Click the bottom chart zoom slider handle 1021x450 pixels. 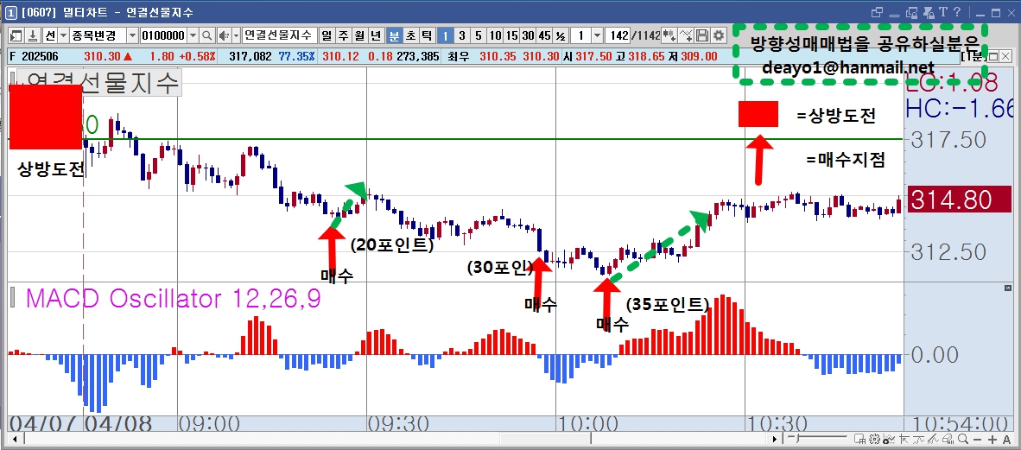797,439
